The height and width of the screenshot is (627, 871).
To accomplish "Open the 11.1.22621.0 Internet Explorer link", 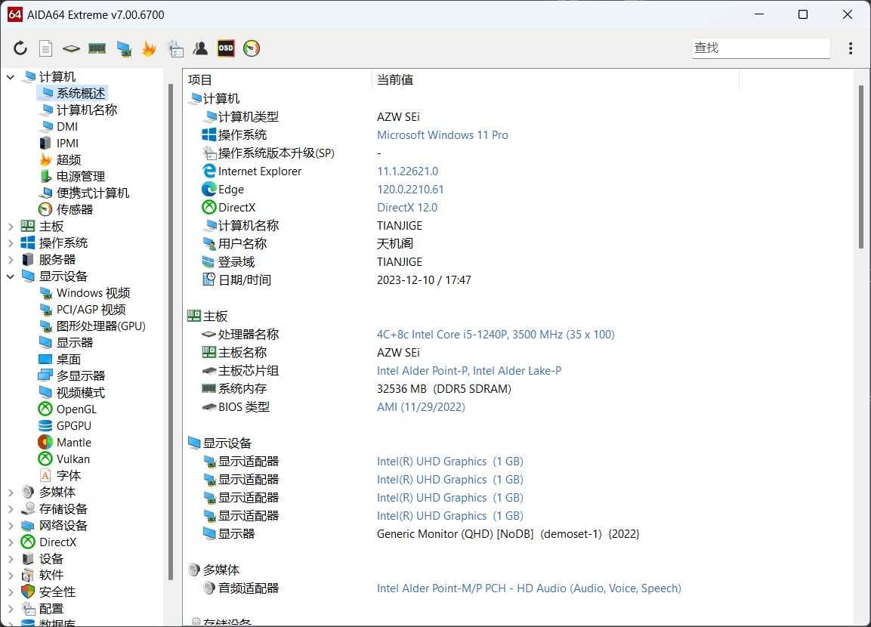I will coord(407,171).
